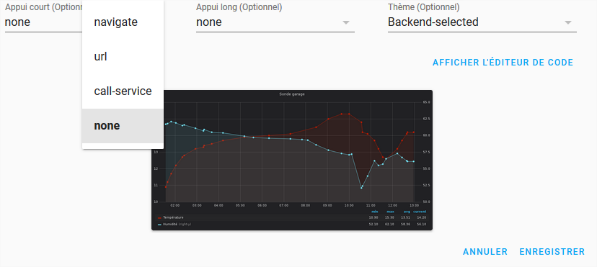Choose url from the action list
Image resolution: width=597 pixels, height=267 pixels.
pos(123,57)
